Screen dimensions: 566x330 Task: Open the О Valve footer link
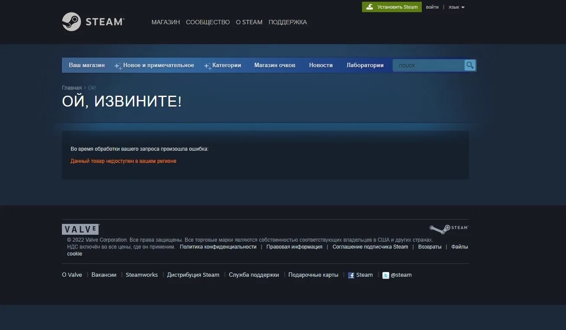point(72,275)
